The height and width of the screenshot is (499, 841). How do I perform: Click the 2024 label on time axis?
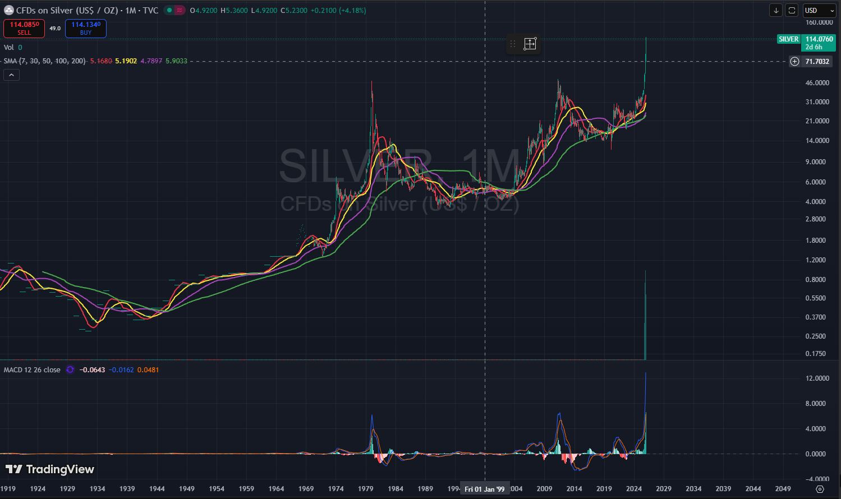click(634, 489)
